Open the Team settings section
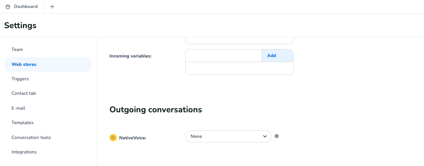 click(x=17, y=49)
